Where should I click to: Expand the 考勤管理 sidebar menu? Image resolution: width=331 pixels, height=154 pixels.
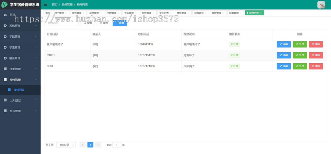pos(20,69)
